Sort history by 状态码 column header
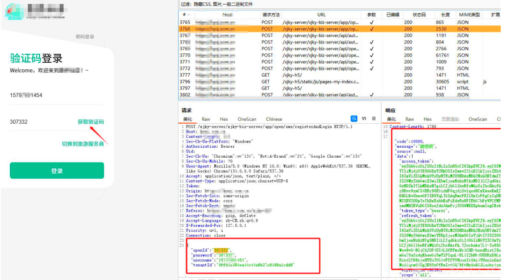511x280 pixels. click(419, 15)
